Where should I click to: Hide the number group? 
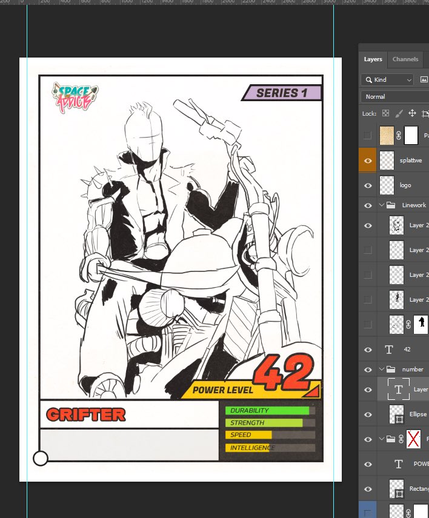point(368,370)
